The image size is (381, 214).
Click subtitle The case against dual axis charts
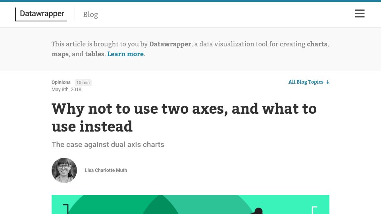(108, 145)
